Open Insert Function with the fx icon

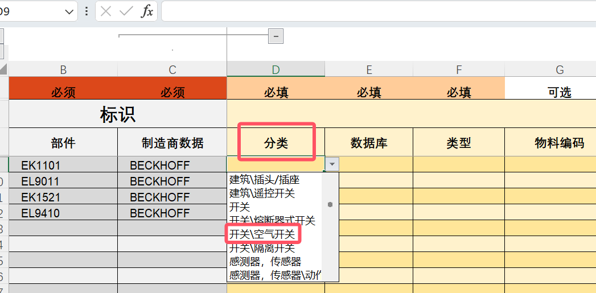click(147, 11)
